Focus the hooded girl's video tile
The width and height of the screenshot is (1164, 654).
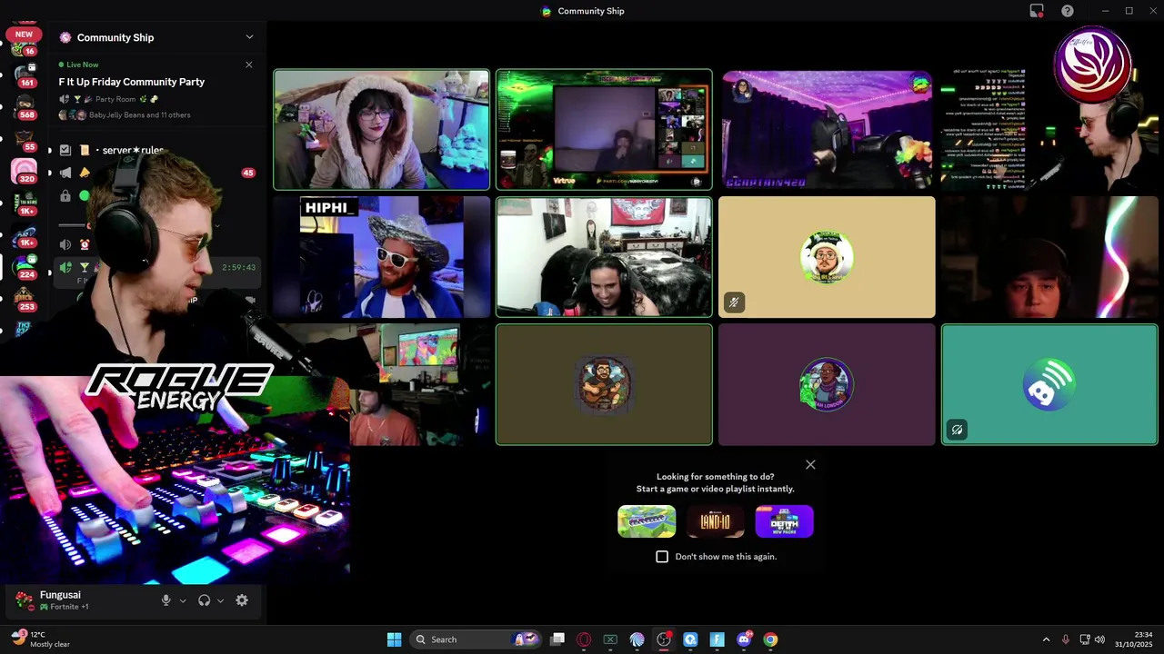pos(382,130)
